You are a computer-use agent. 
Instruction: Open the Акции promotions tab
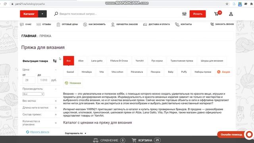(x=224, y=72)
